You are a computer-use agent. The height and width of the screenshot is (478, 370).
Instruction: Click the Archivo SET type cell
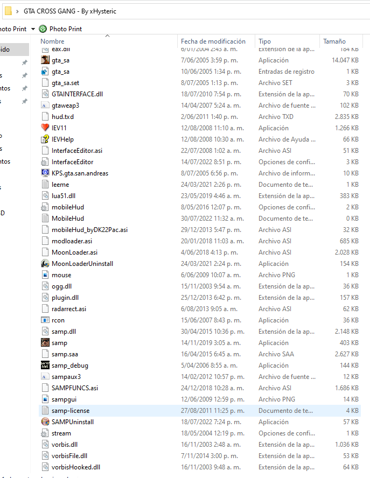tap(275, 82)
